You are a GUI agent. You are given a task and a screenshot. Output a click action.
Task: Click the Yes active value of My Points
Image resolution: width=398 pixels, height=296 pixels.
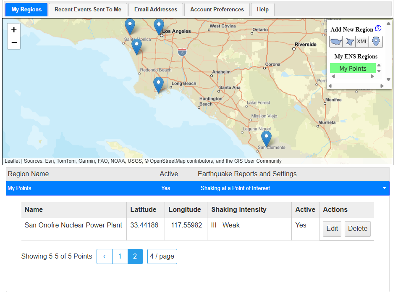coord(165,188)
